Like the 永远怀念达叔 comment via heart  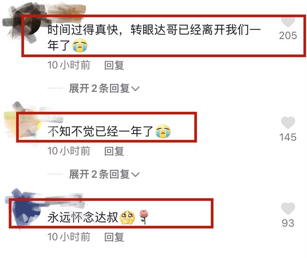pos(288,209)
